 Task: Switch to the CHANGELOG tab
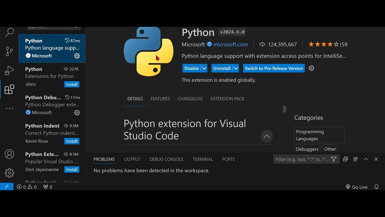tap(190, 99)
